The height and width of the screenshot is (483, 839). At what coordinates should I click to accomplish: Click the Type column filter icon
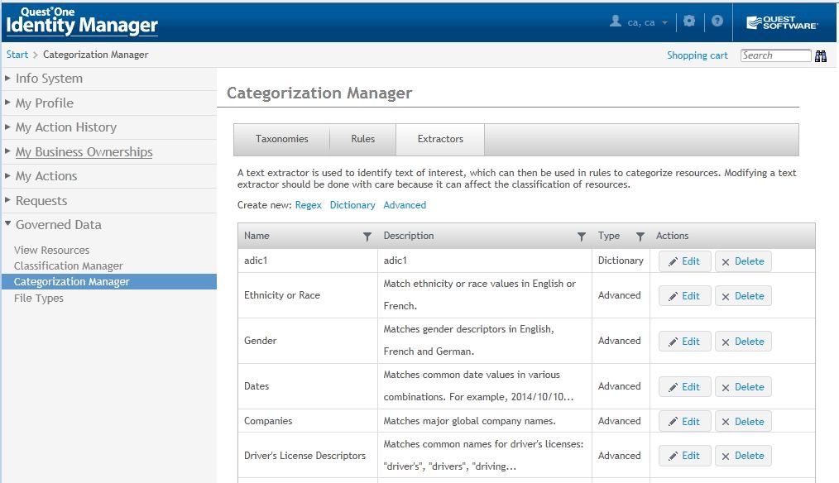pyautogui.click(x=640, y=237)
